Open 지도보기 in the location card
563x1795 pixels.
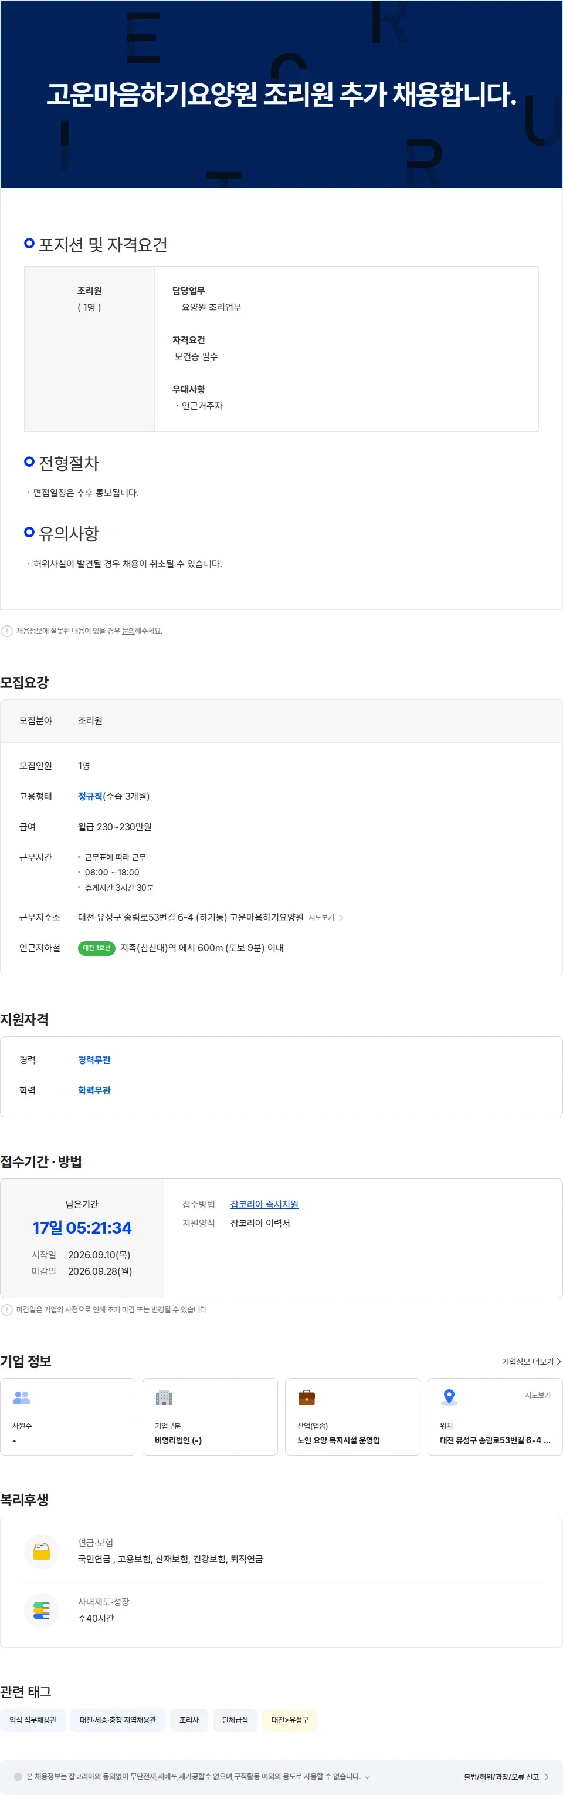pos(537,1395)
